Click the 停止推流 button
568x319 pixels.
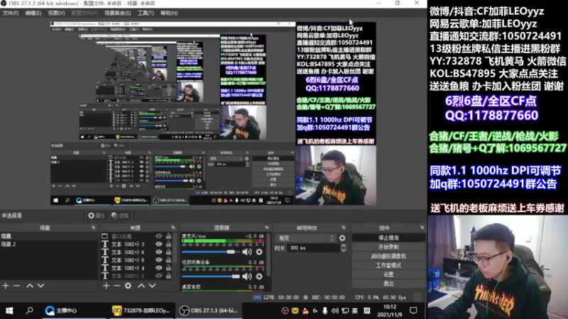[388, 238]
